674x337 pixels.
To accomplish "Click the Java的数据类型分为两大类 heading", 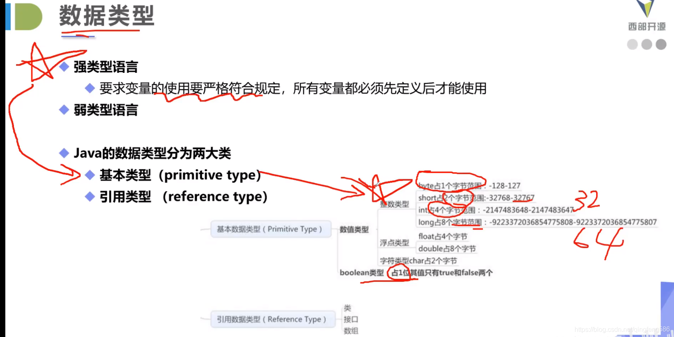I will tap(152, 153).
